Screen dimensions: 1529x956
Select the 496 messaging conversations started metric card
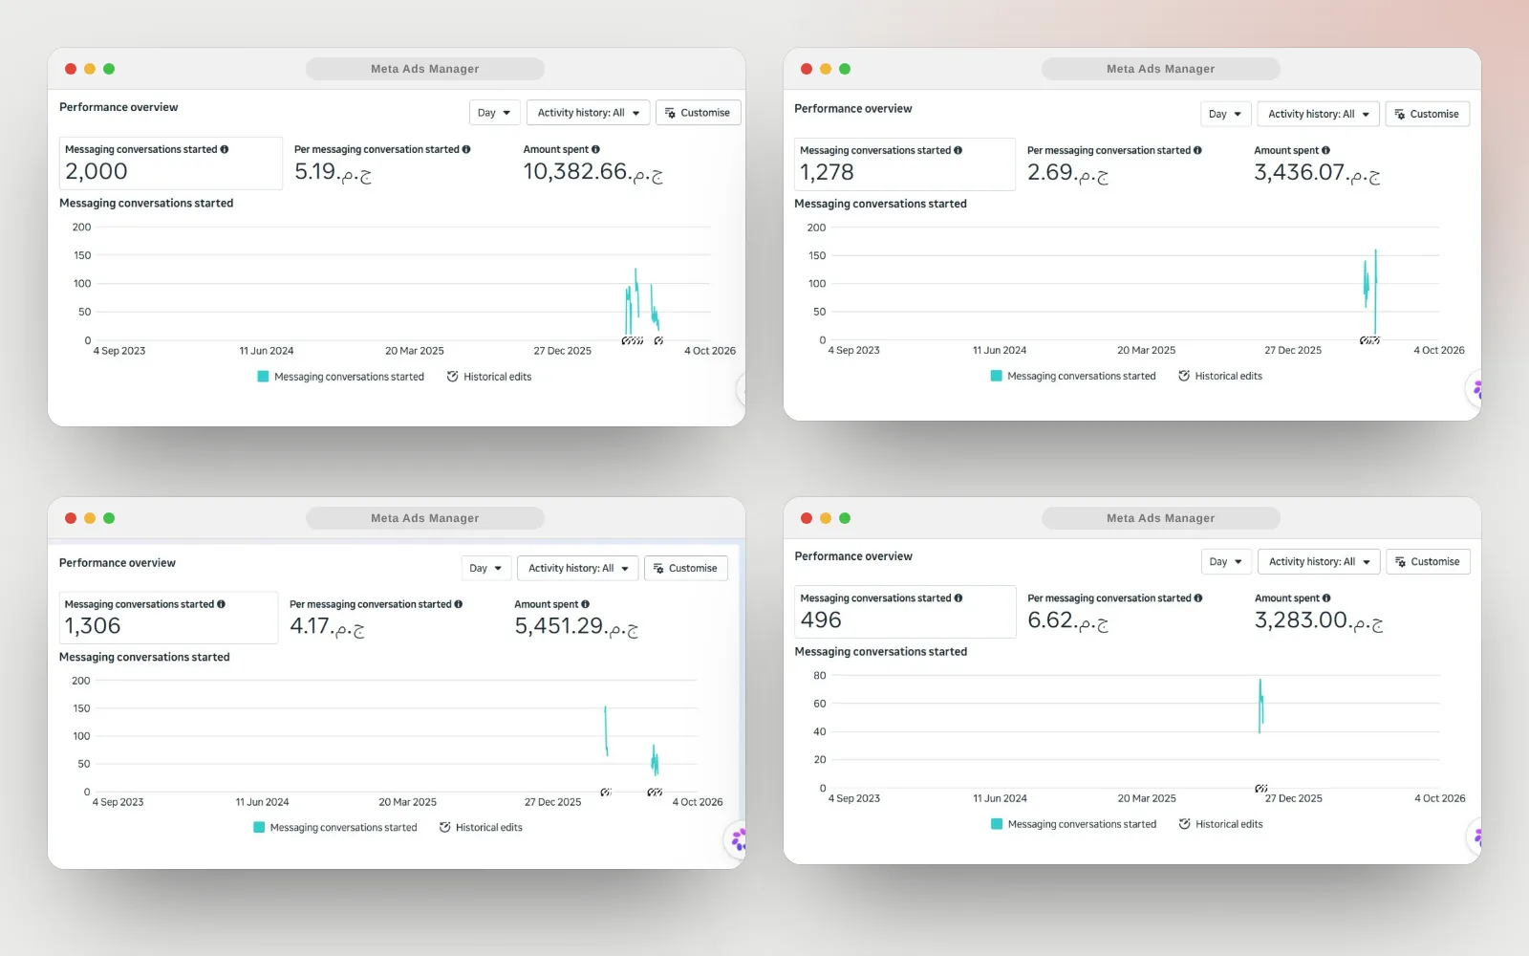[x=905, y=612]
